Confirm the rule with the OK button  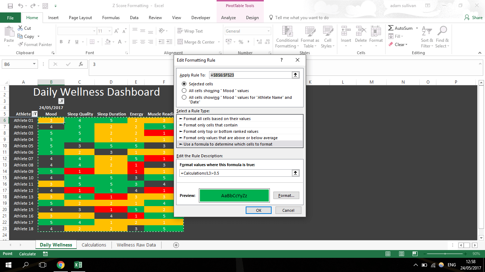258,210
